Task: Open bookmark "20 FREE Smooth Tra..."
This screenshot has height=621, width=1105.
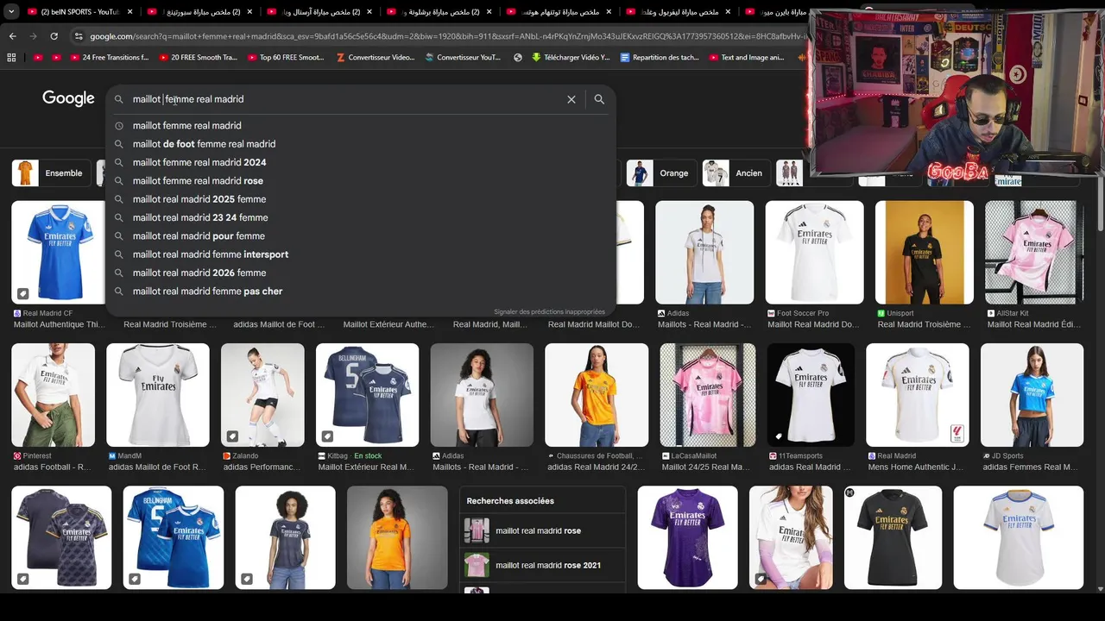Action: [197, 58]
